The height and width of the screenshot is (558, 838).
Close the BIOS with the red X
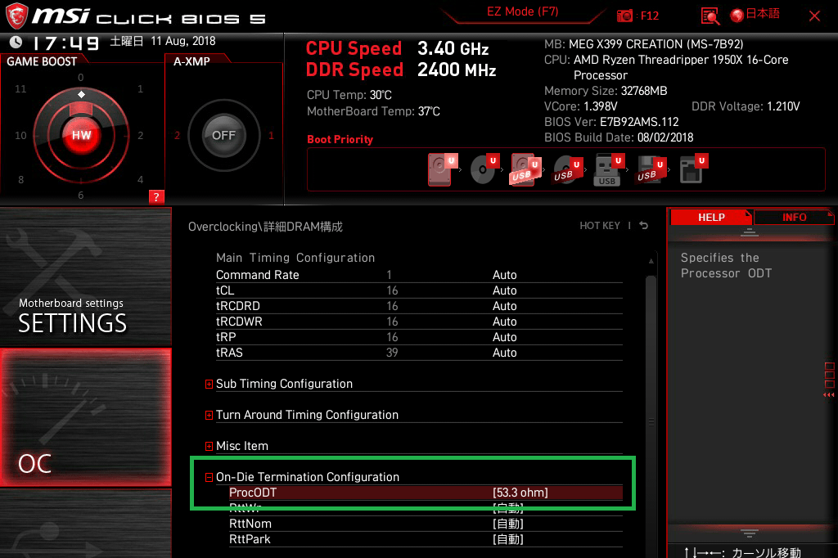[x=814, y=16]
